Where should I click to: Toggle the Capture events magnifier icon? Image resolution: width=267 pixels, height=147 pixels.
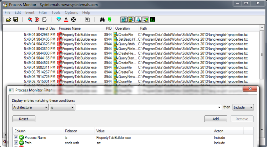[30, 20]
